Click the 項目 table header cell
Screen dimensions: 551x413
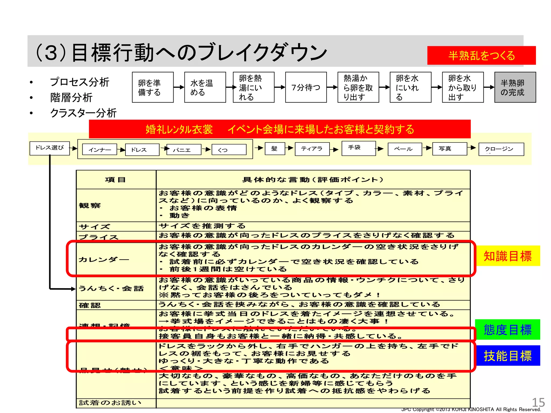click(x=116, y=180)
